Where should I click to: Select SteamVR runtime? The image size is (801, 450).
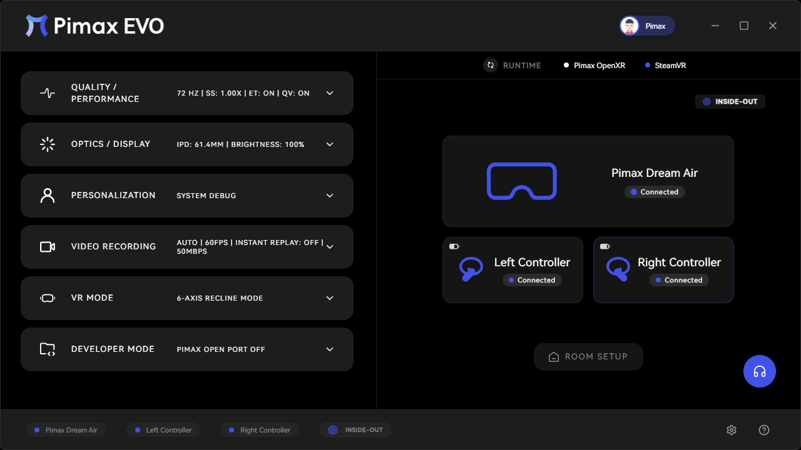coord(666,66)
